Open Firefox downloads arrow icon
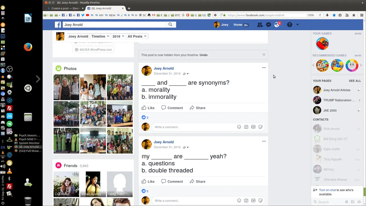Viewport: 366px width, 206px height. (327, 15)
